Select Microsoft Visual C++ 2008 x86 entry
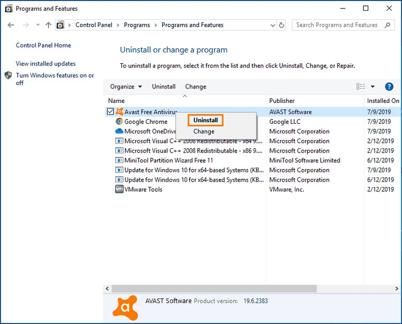402x324 pixels. click(x=193, y=151)
